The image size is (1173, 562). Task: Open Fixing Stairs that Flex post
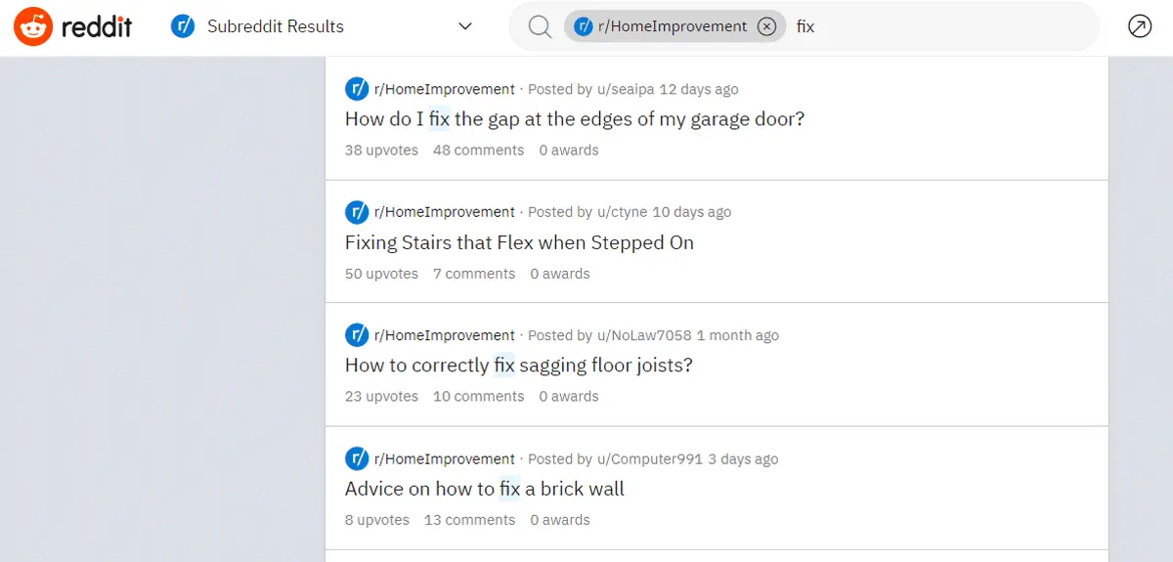tap(519, 242)
